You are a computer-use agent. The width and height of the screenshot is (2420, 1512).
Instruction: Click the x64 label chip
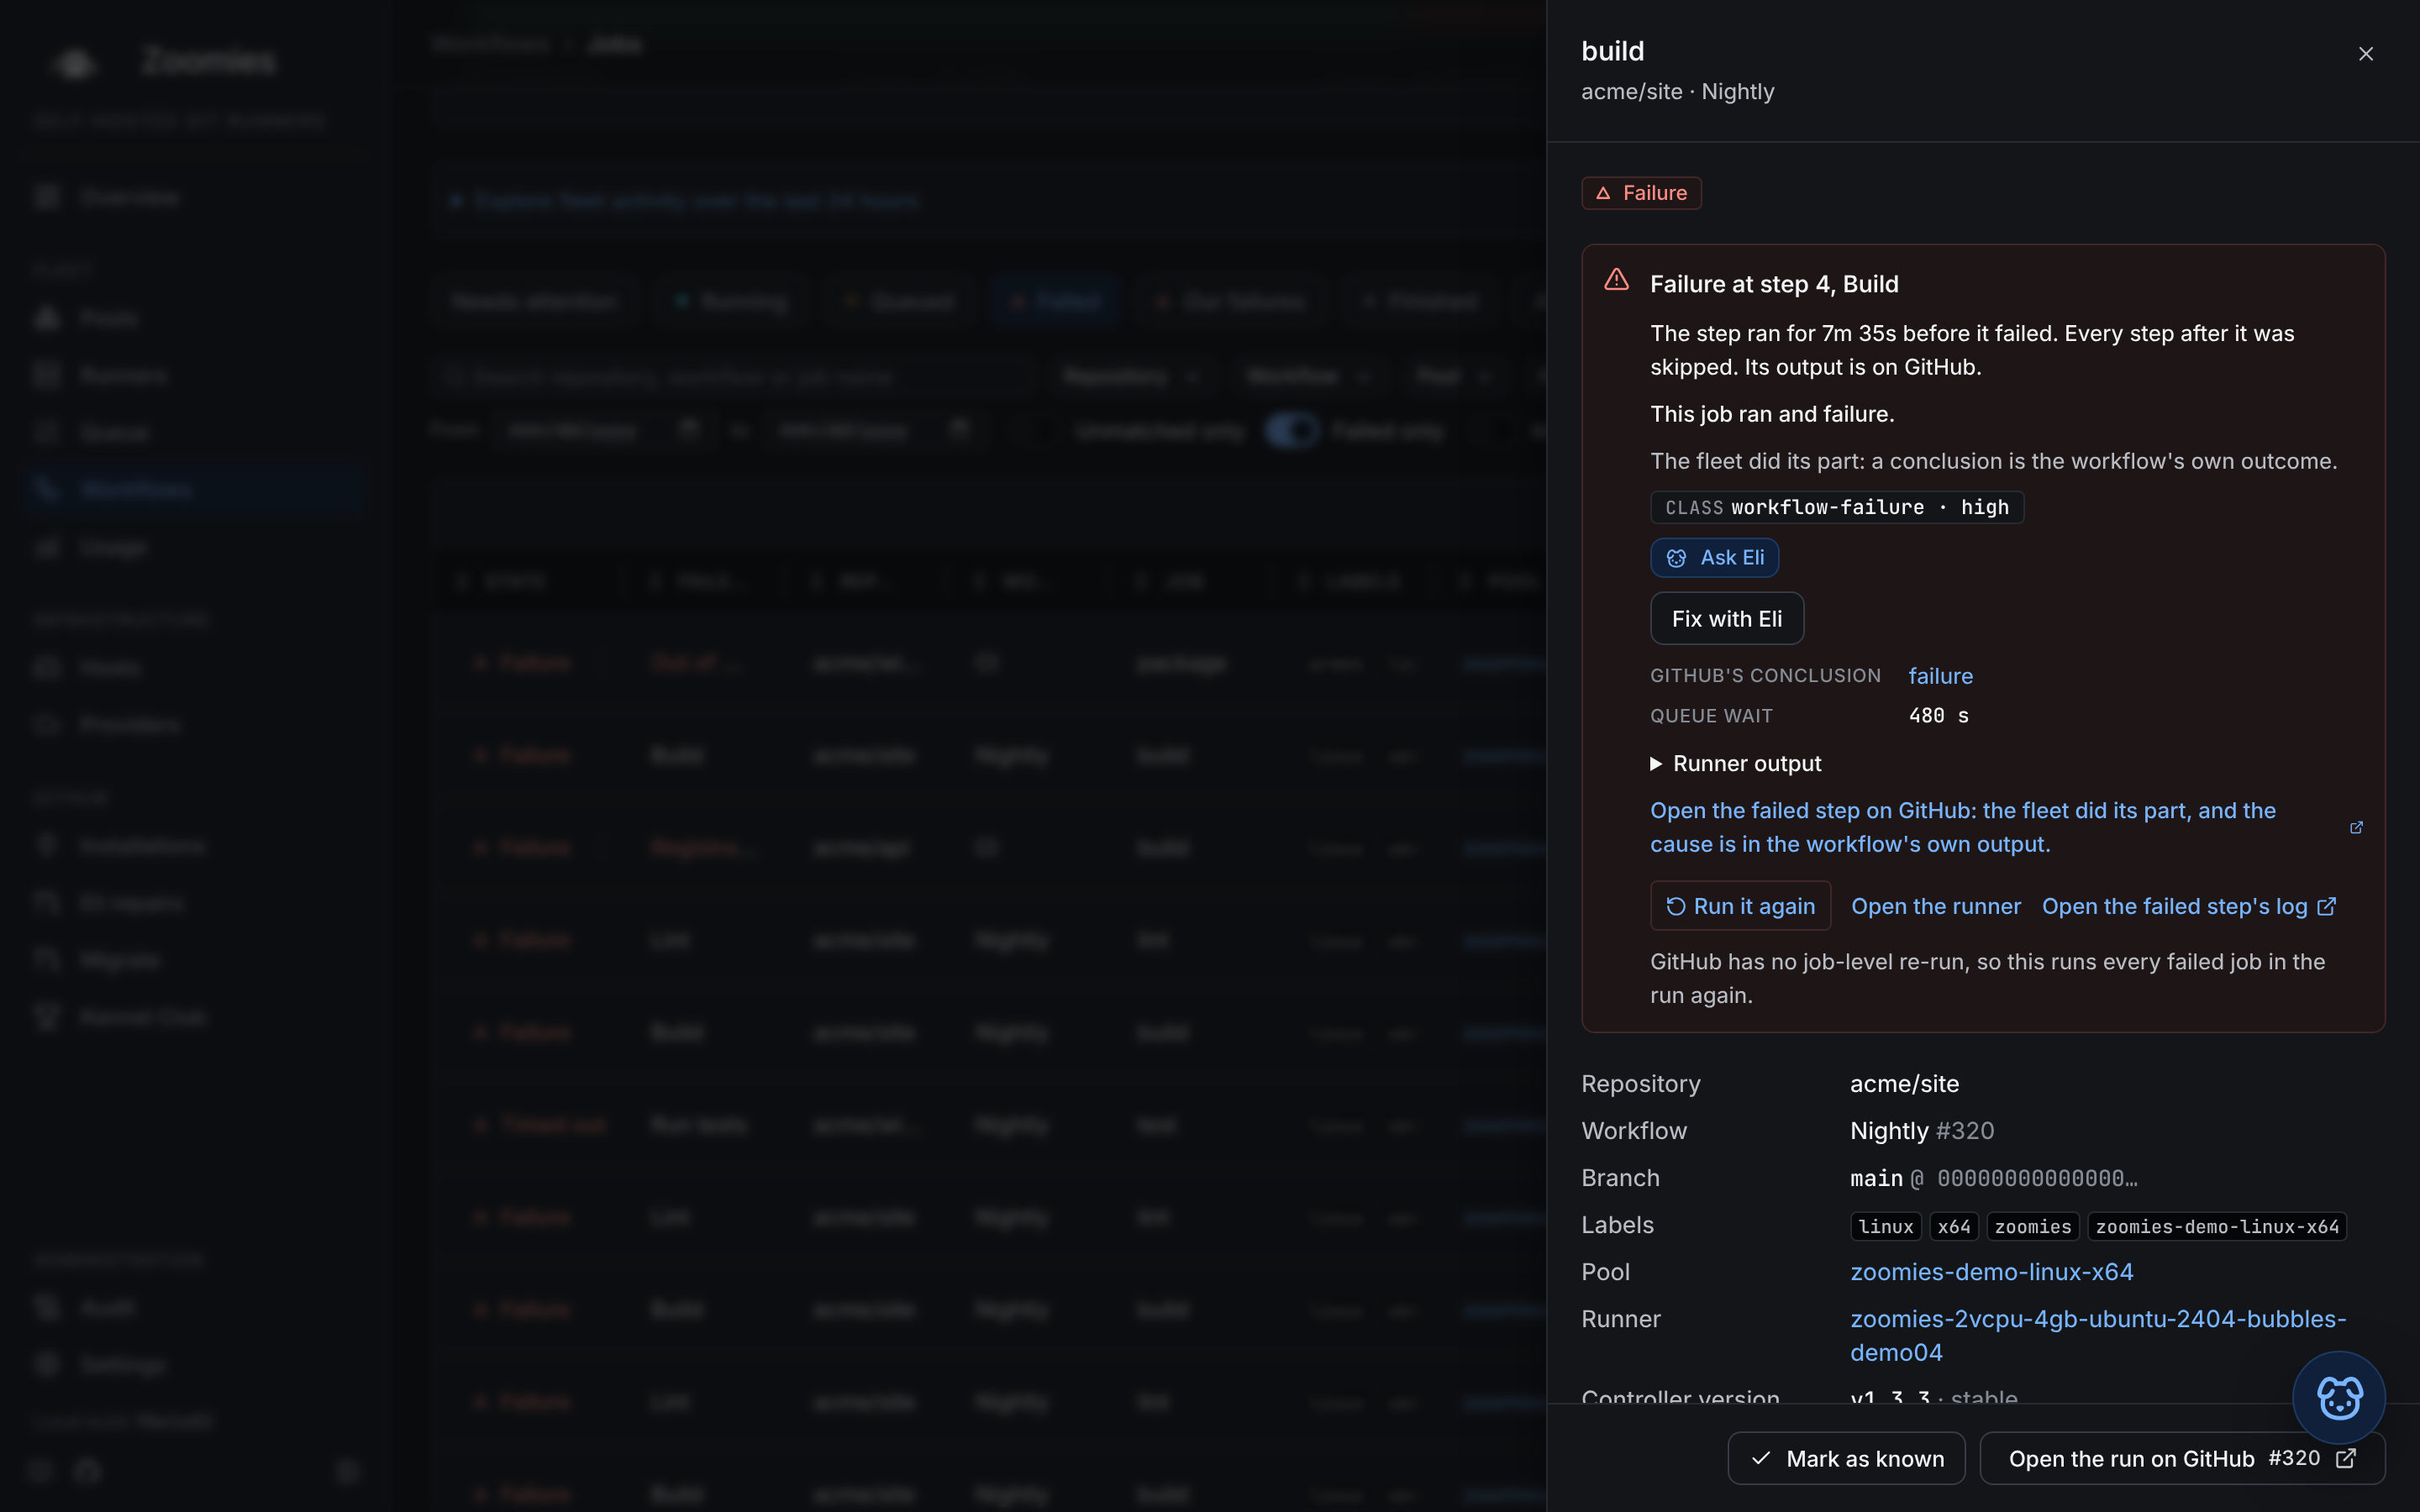click(x=1953, y=1227)
